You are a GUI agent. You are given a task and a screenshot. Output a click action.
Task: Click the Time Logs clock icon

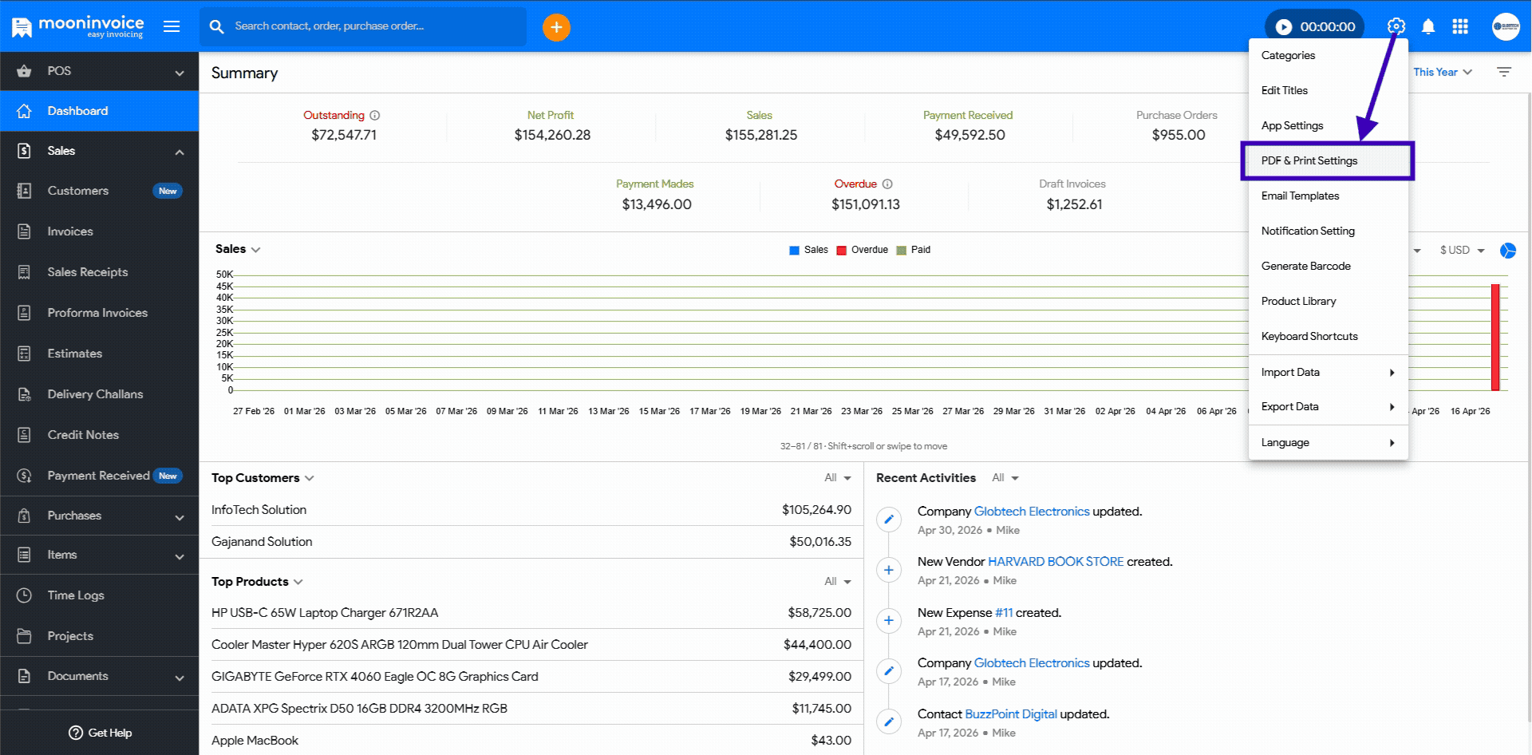click(24, 595)
